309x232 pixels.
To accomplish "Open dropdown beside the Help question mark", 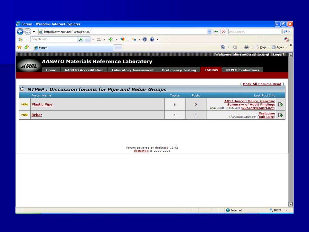I will coord(157,39).
